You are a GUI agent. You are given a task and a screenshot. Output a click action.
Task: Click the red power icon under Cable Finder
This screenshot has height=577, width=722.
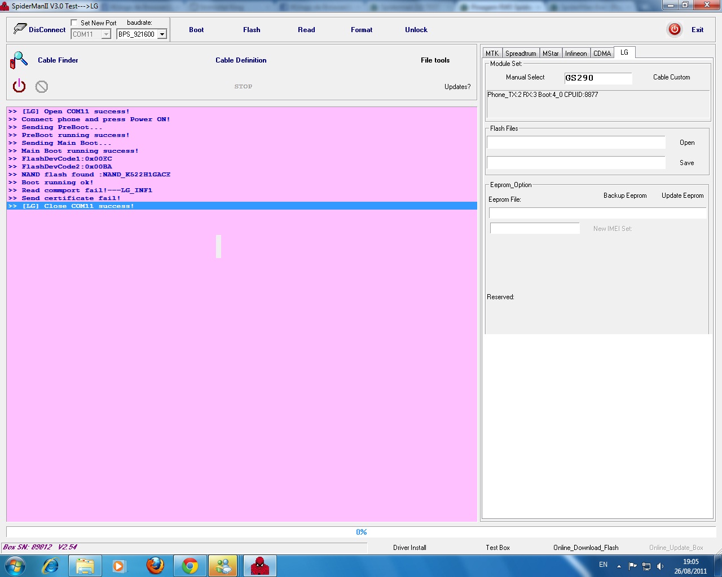coord(19,86)
